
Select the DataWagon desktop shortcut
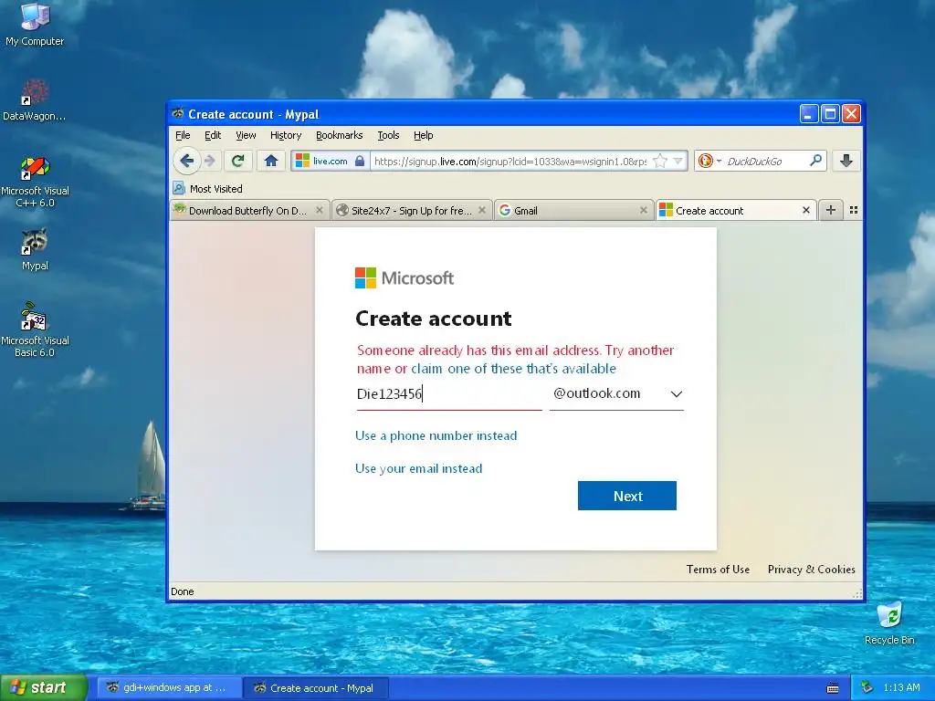point(34,100)
